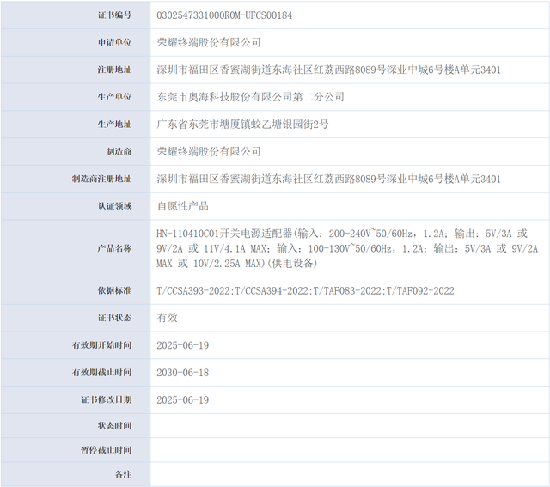Image resolution: width=550 pixels, height=487 pixels.
Task: Click the 制造商注册地址 label
Action: click(101, 179)
